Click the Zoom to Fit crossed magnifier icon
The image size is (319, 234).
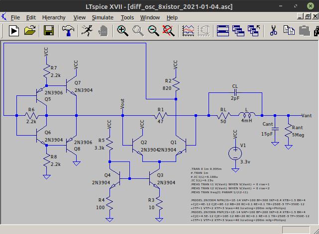coord(168,31)
